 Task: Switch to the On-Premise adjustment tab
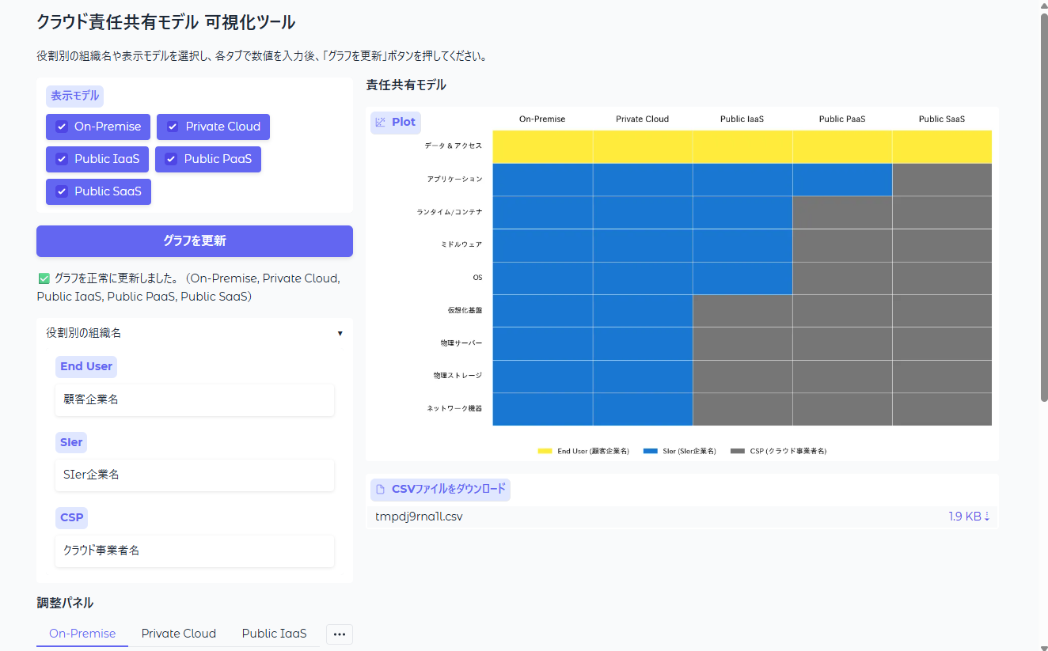coord(82,634)
